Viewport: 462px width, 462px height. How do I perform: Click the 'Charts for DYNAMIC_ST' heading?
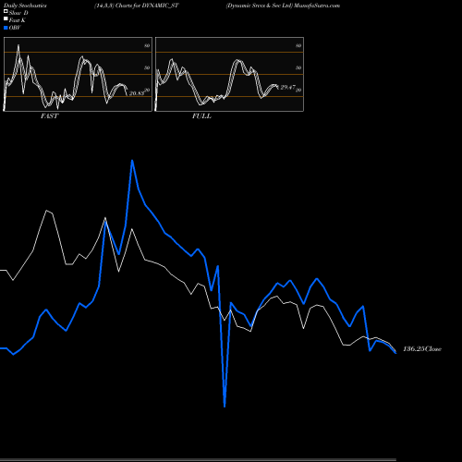click(x=147, y=6)
